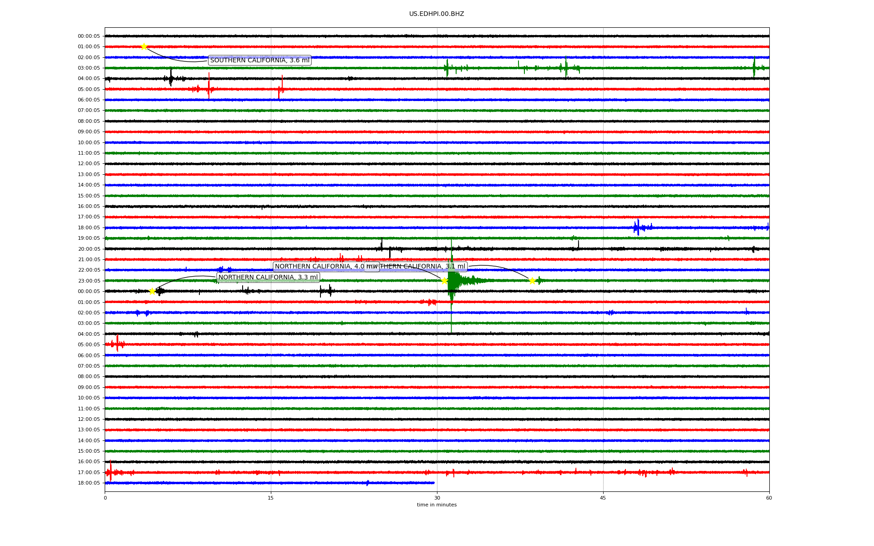The width and height of the screenshot is (874, 546).
Task: Click the 15 minute x-axis tick label
Action: (271, 498)
